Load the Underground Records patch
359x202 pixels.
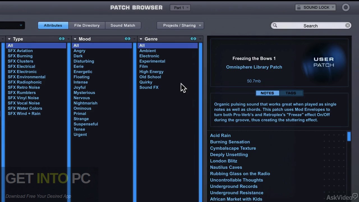coord(234,186)
